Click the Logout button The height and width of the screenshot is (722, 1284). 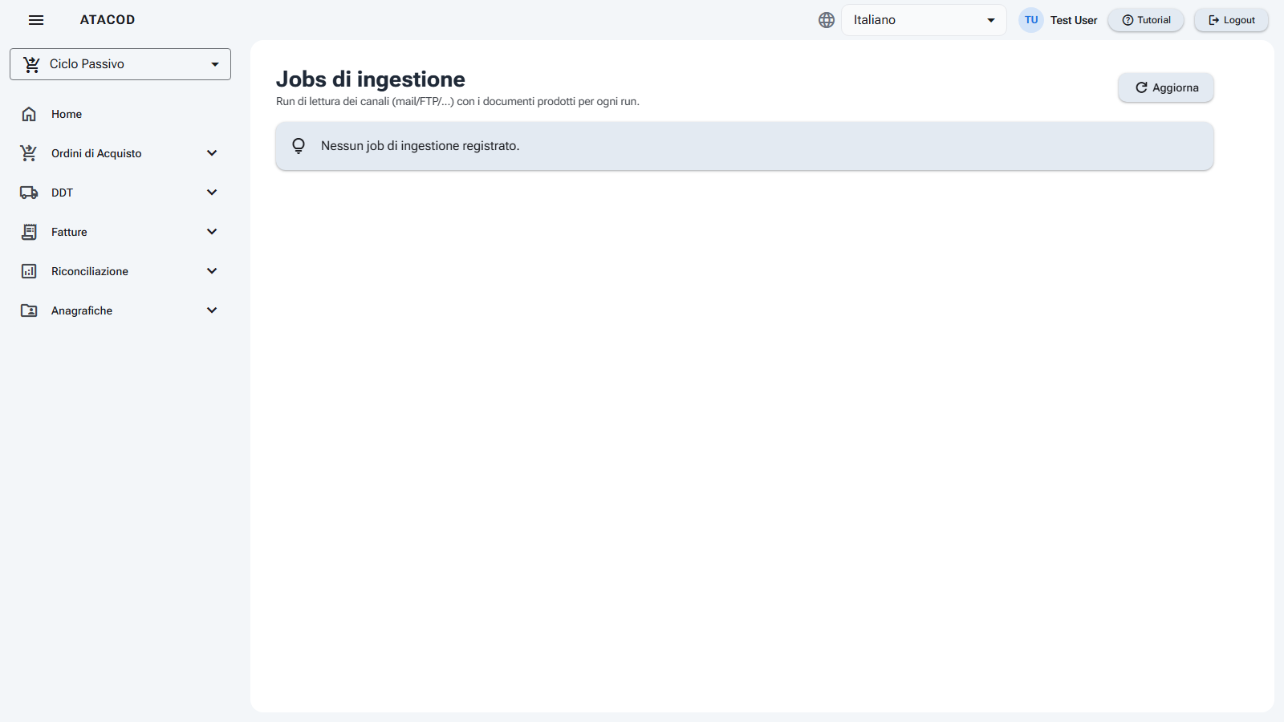pyautogui.click(x=1232, y=20)
